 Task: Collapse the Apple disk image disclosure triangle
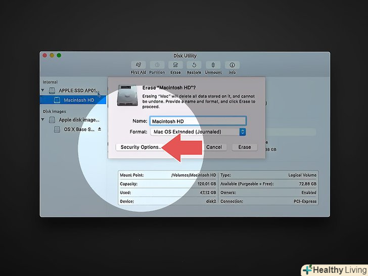pyautogui.click(x=42, y=119)
